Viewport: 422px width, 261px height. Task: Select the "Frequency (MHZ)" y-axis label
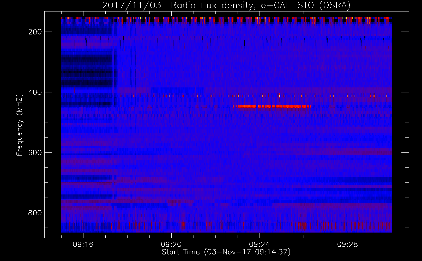click(20, 125)
